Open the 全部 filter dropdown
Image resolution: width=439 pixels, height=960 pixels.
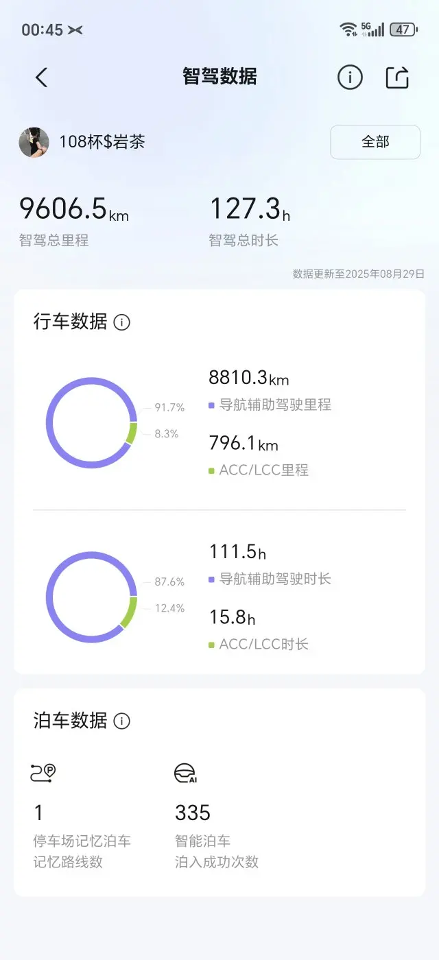point(375,142)
